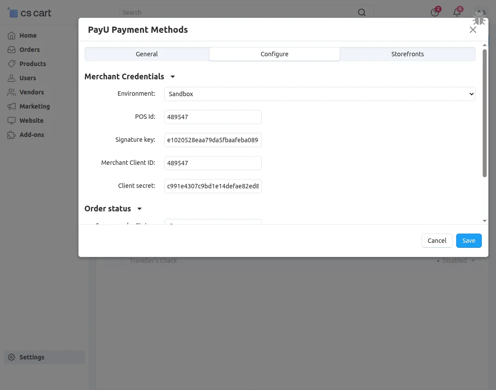Click the cs-cart logo

point(29,12)
